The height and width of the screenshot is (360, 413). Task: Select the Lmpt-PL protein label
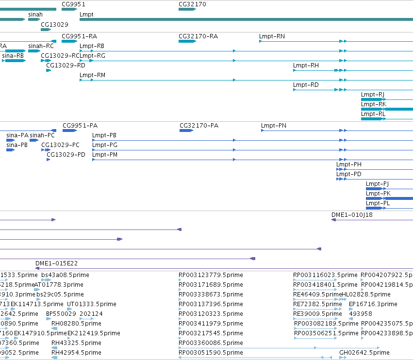[378, 203]
